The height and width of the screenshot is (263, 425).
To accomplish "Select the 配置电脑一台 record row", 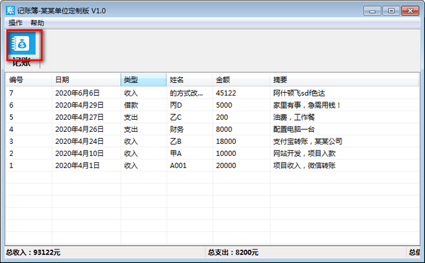I will pyautogui.click(x=212, y=129).
